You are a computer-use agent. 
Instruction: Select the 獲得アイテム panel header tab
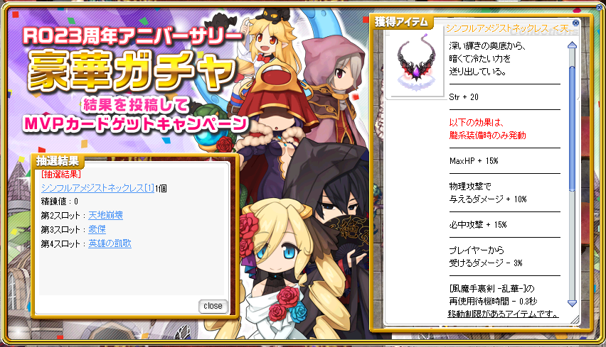[401, 22]
